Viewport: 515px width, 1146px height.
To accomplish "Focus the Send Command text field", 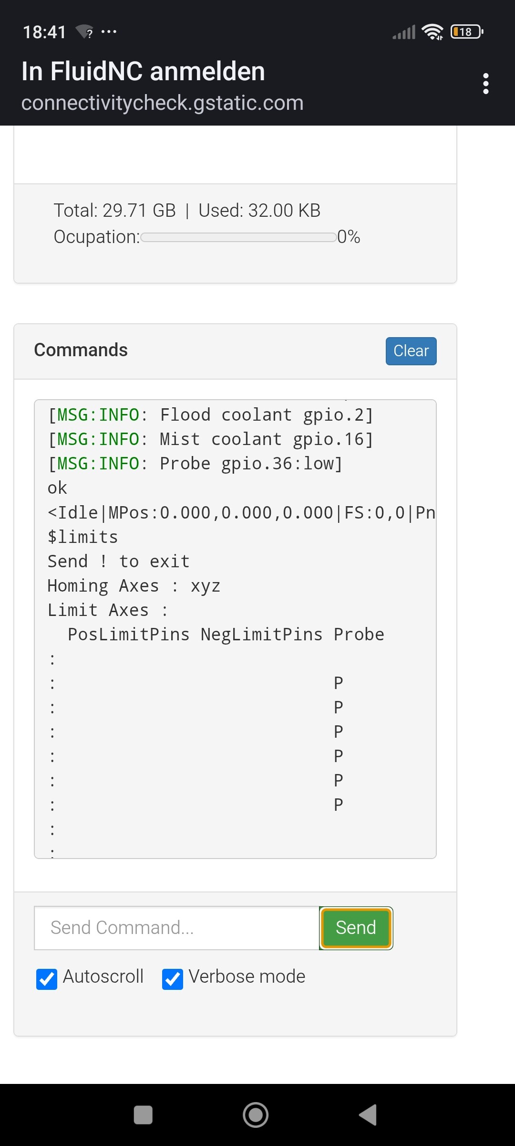I will pos(176,928).
